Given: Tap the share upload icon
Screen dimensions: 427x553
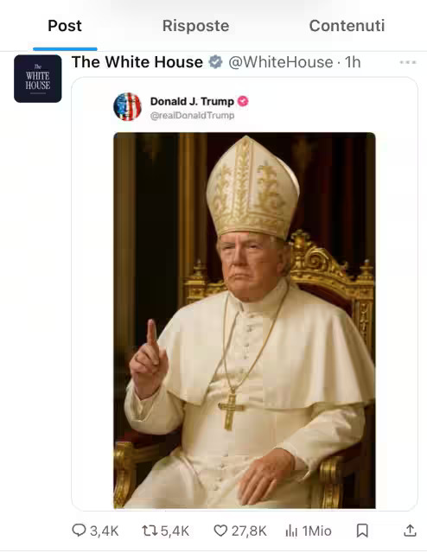Looking at the screenshot, I should 410,531.
